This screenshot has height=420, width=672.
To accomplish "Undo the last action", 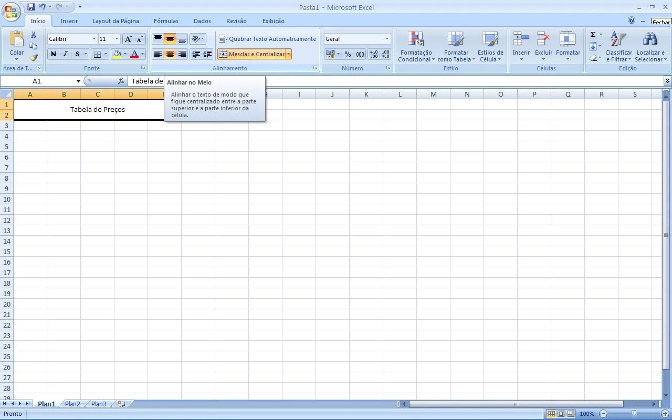I will coord(43,7).
